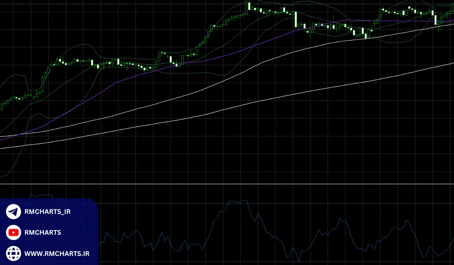Image resolution: width=454 pixels, height=265 pixels.
Task: Click the large white bearish candle after the peak
Action: [x=295, y=19]
